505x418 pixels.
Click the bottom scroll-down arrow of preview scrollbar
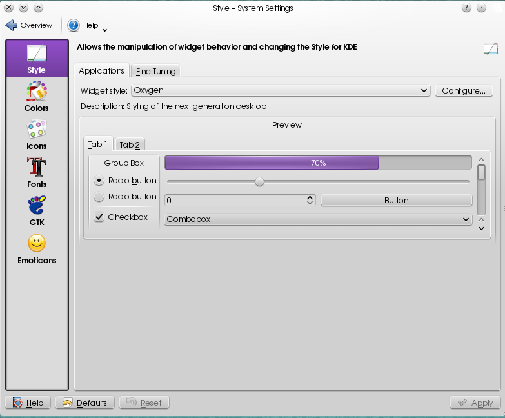pos(482,228)
